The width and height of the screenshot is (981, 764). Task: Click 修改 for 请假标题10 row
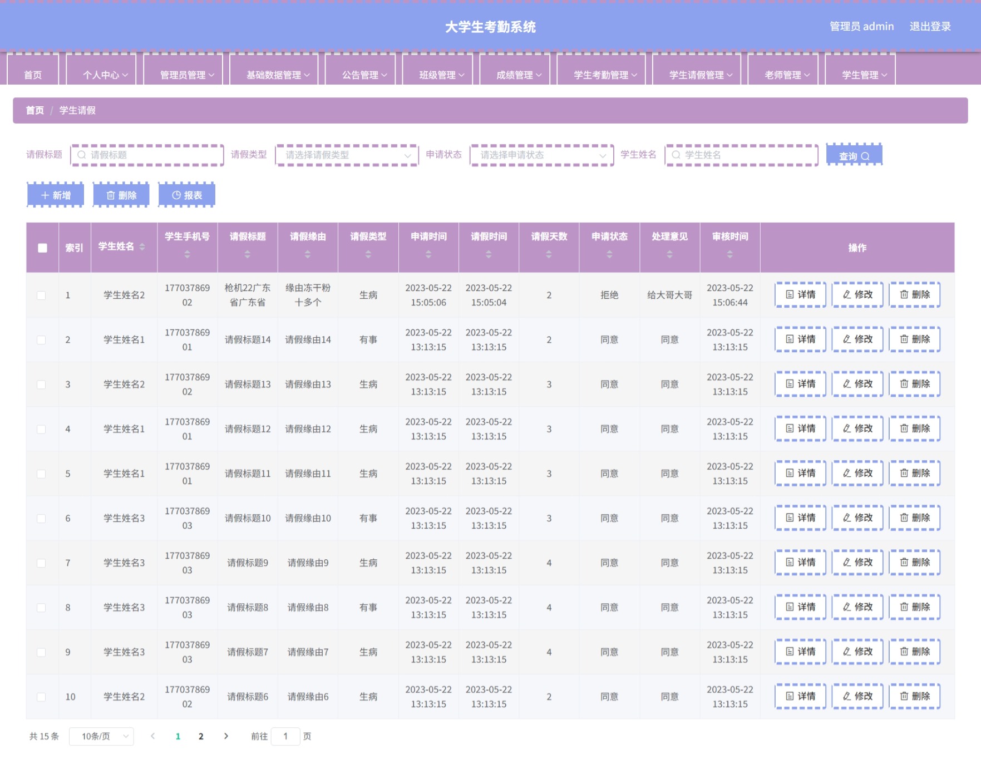(x=857, y=517)
